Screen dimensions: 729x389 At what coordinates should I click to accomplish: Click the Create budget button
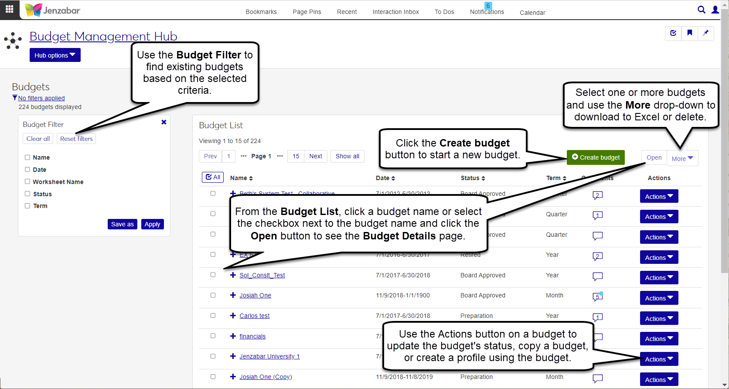click(596, 157)
